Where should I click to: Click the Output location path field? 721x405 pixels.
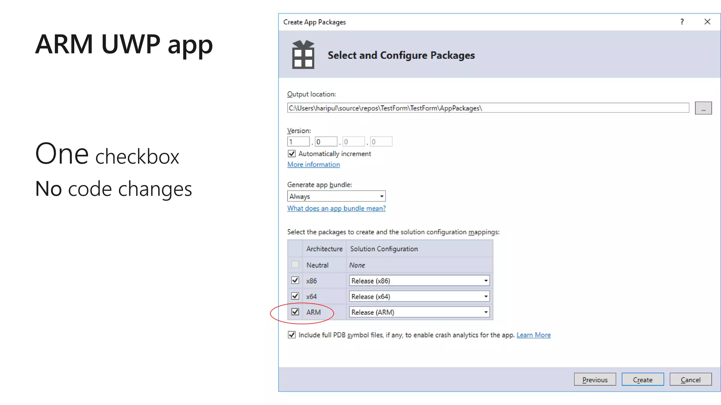(488, 108)
